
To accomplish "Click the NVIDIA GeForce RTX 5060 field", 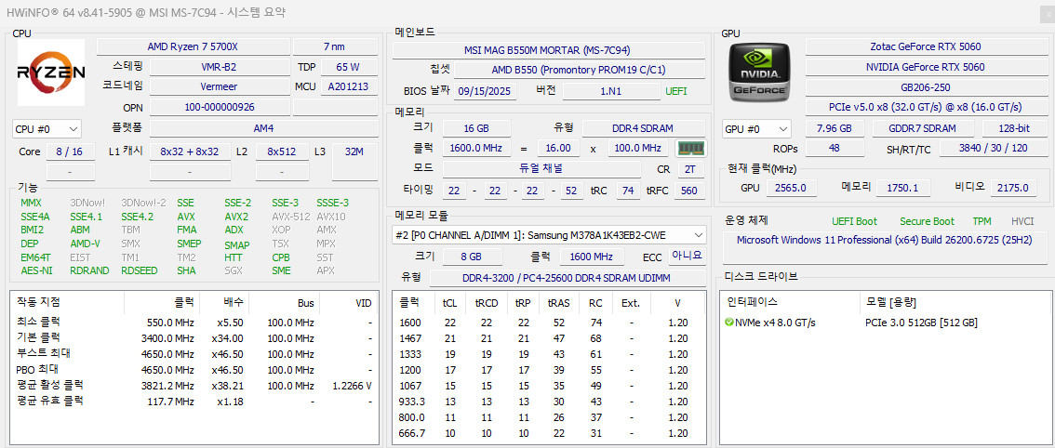I will point(925,67).
